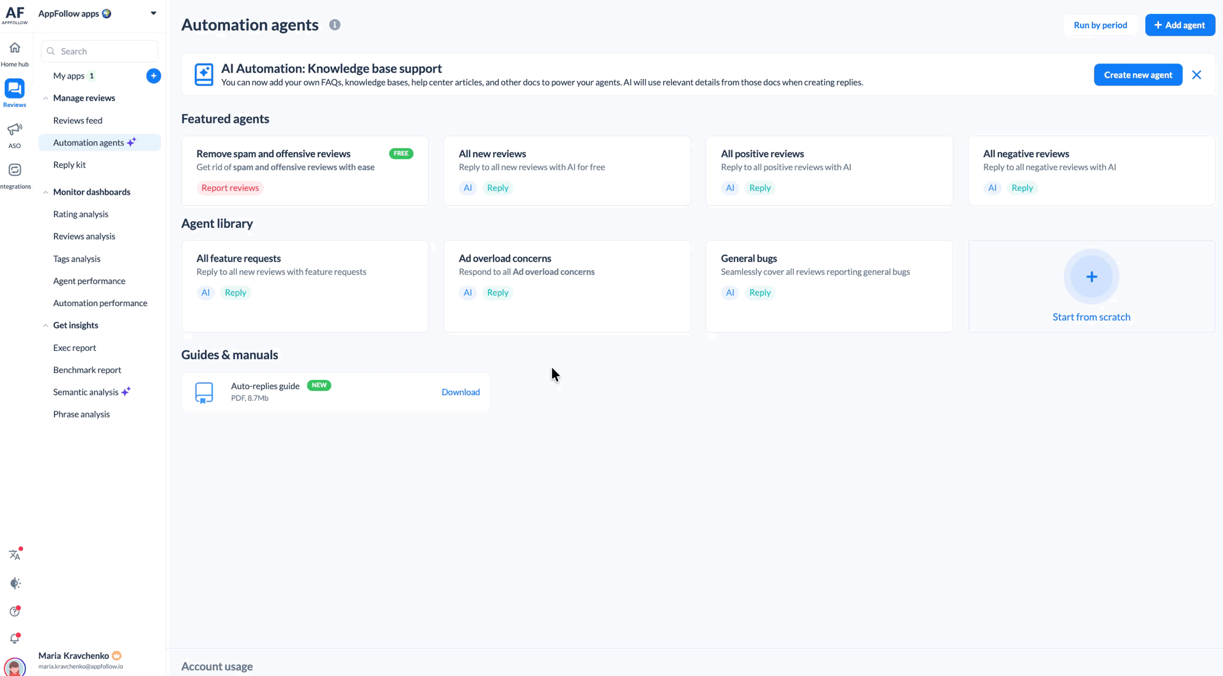Open the AppFollow apps workspace dropdown
1223x676 pixels.
153,13
